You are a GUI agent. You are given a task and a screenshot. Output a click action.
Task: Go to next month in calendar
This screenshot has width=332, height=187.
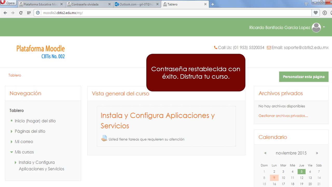[317, 153]
